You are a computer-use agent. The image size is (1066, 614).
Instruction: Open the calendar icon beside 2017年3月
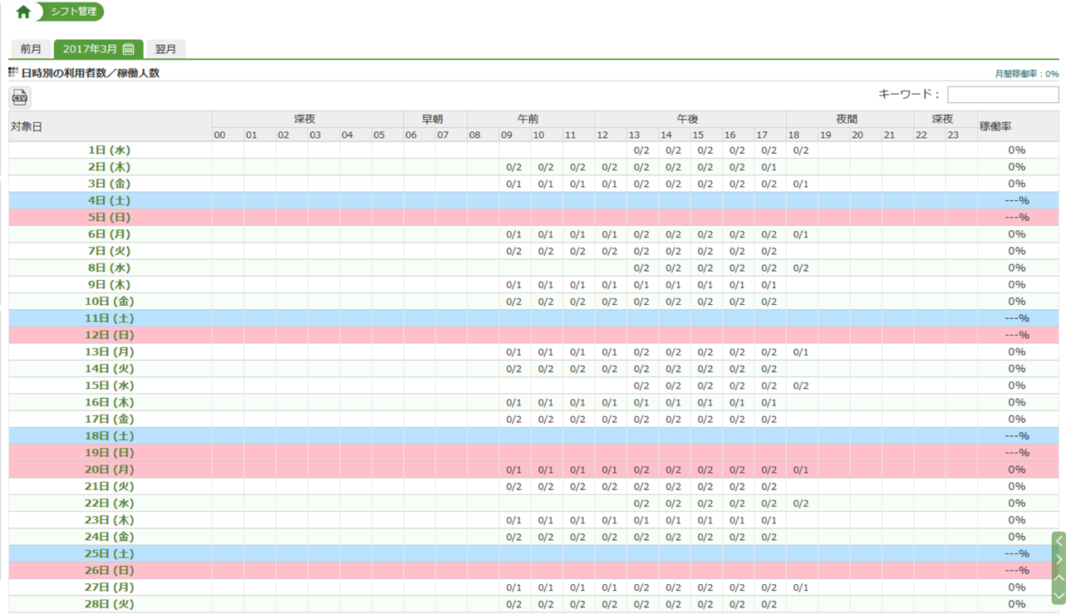point(129,49)
